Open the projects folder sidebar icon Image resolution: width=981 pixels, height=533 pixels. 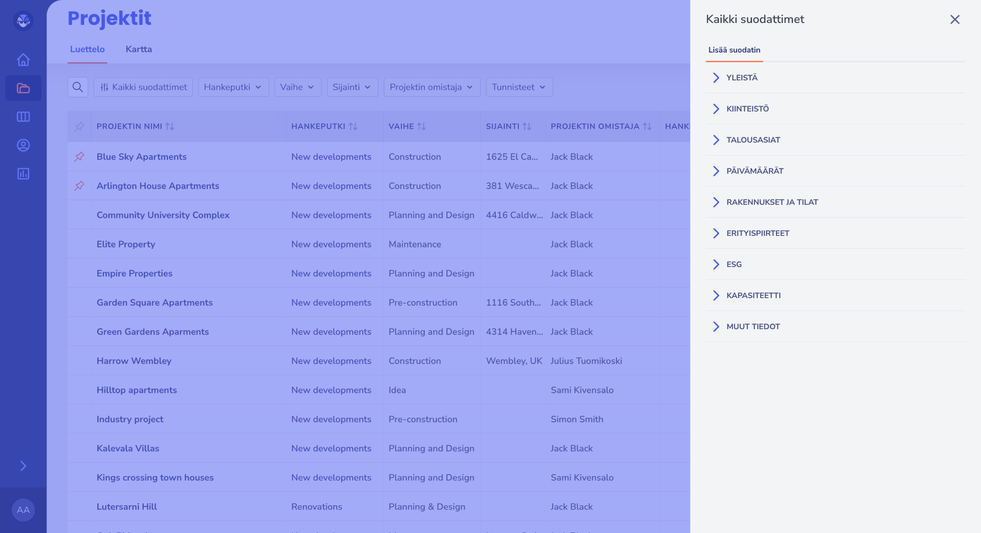pyautogui.click(x=23, y=88)
